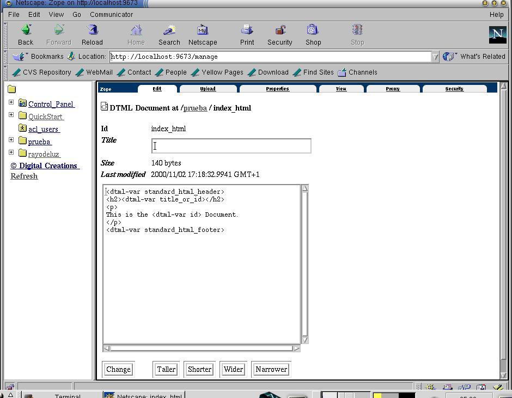Open the Communicator menu

(x=111, y=14)
